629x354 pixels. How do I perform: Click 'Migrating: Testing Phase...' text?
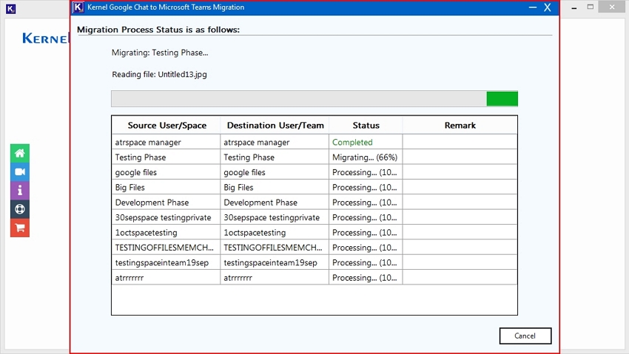160,53
